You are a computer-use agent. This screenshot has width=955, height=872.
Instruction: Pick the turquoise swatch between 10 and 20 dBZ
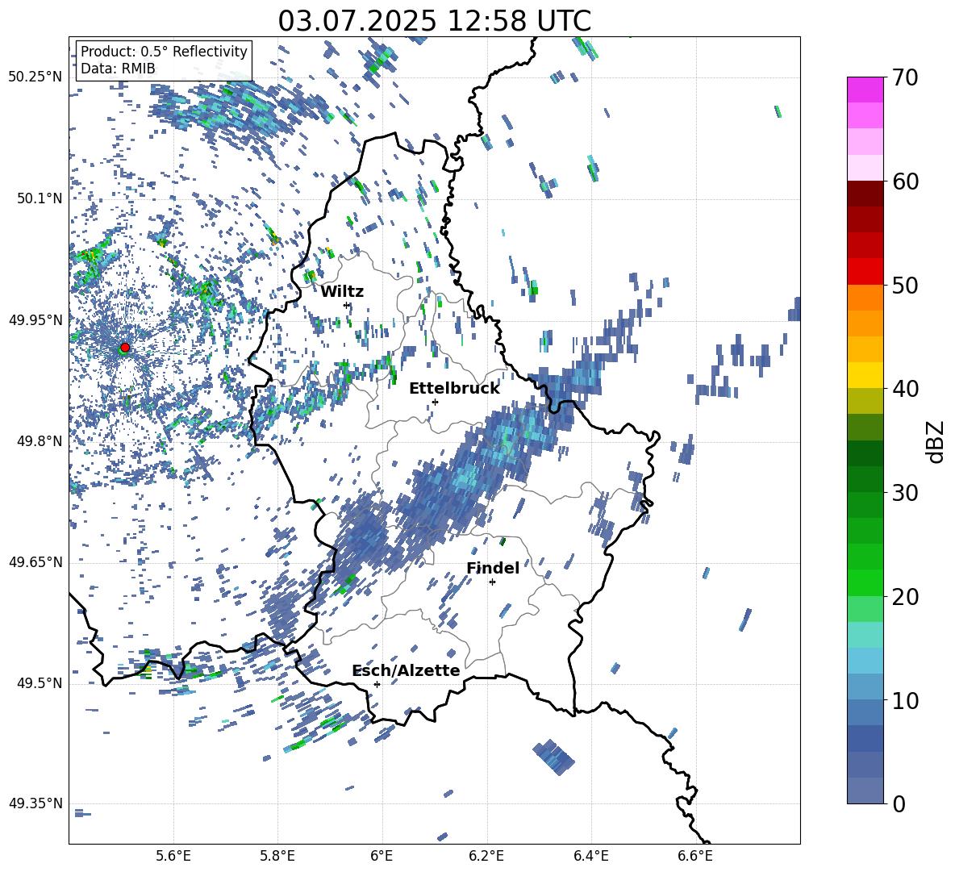point(865,635)
